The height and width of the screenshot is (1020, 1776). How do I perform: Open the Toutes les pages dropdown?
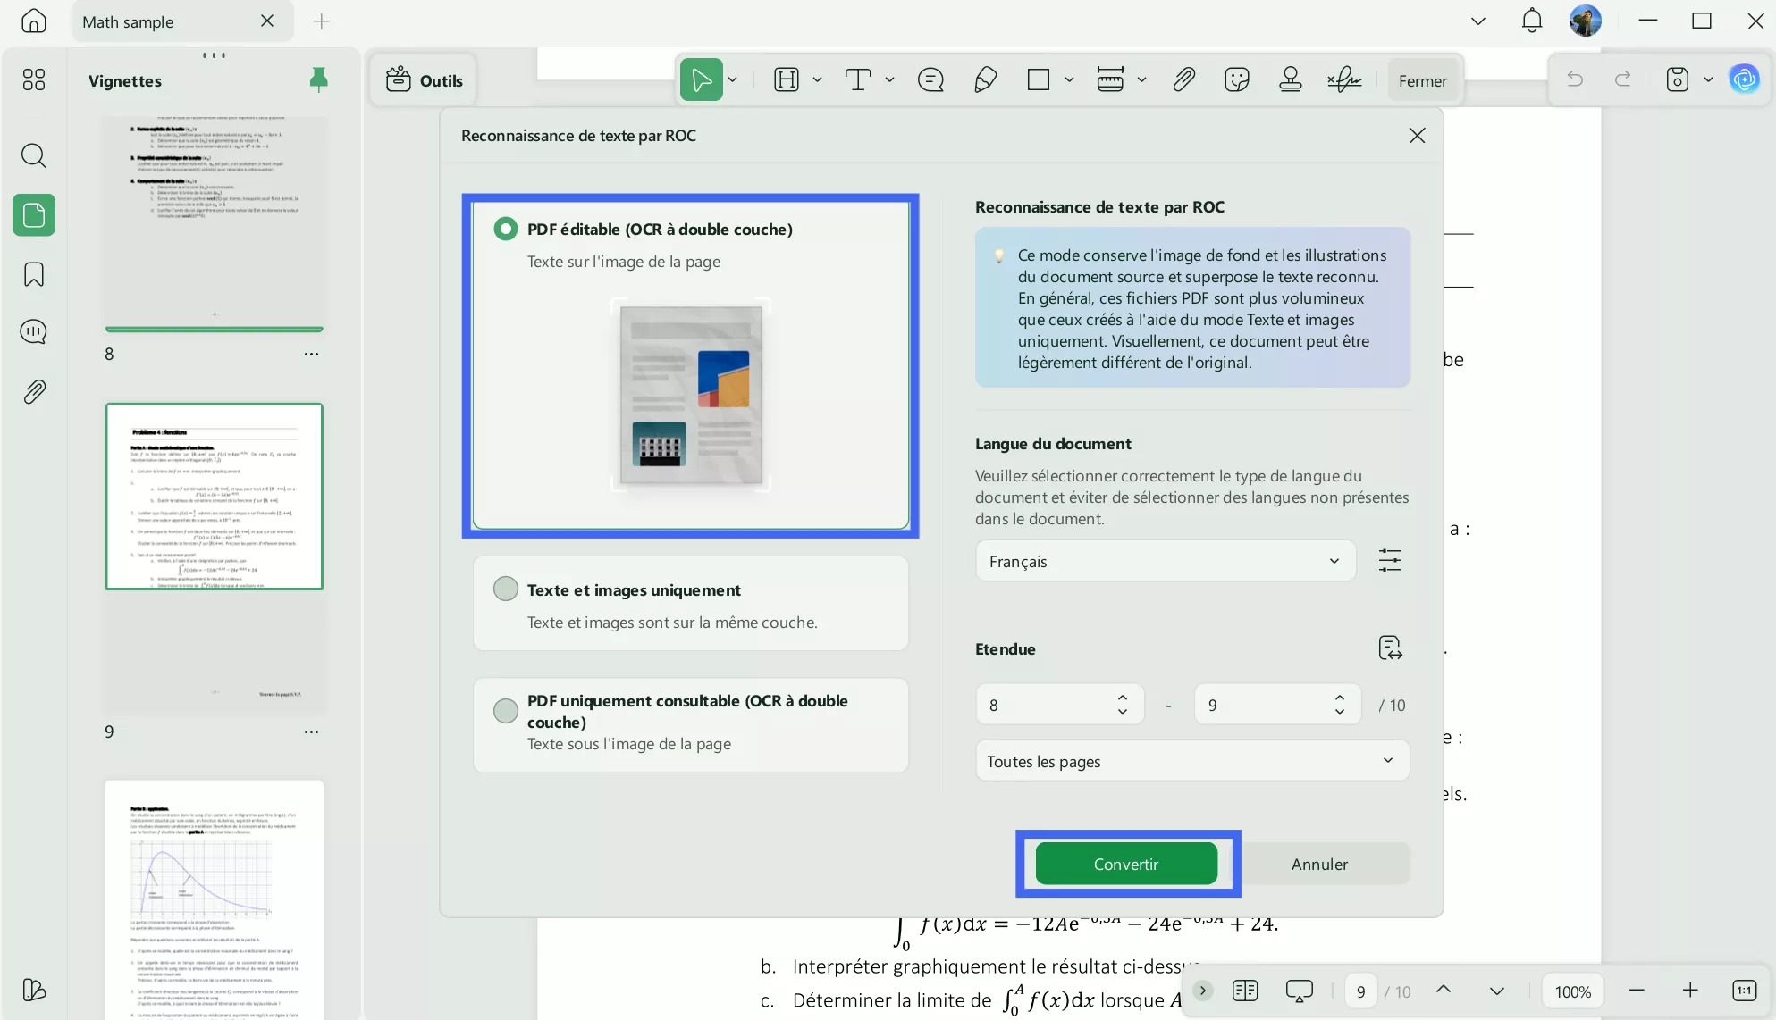[1191, 761]
